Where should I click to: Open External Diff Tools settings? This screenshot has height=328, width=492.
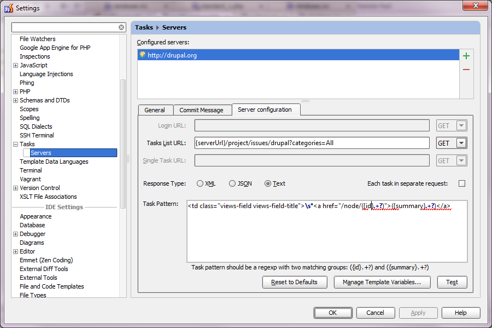44,269
